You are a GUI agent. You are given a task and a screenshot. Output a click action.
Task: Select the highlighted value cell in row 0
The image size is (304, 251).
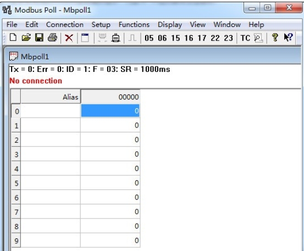coord(110,110)
